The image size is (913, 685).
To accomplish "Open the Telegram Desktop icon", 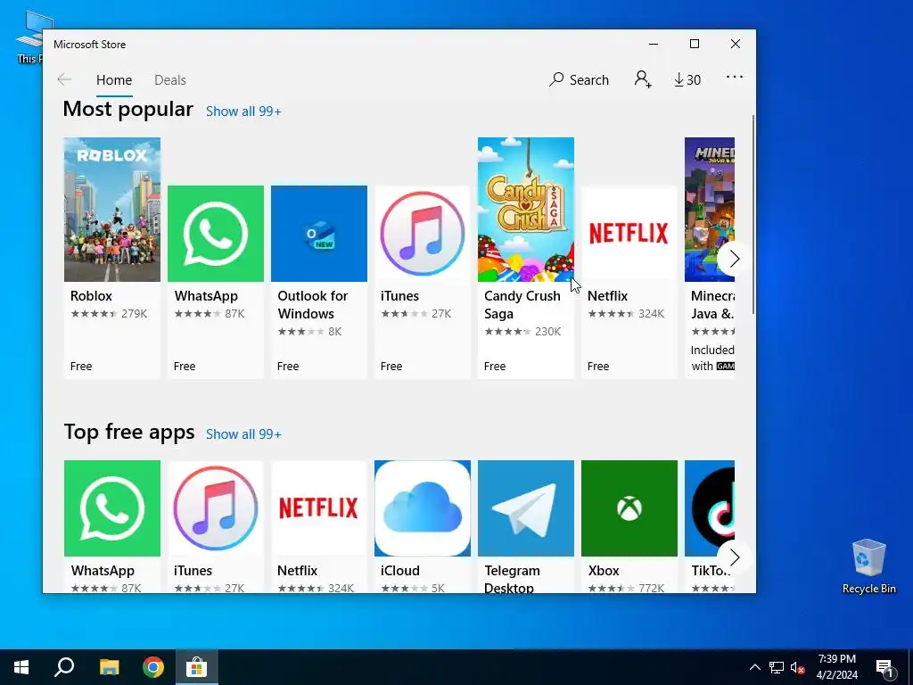I will [526, 508].
